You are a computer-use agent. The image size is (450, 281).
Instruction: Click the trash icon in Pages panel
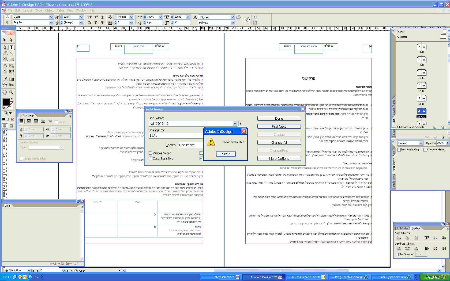(x=443, y=127)
